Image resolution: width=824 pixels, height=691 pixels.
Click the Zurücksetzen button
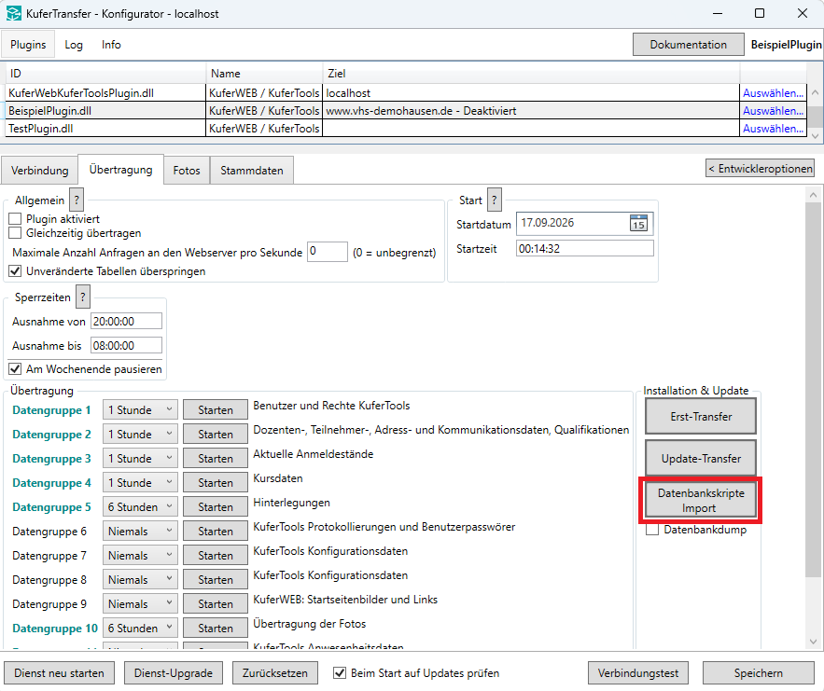(x=275, y=672)
